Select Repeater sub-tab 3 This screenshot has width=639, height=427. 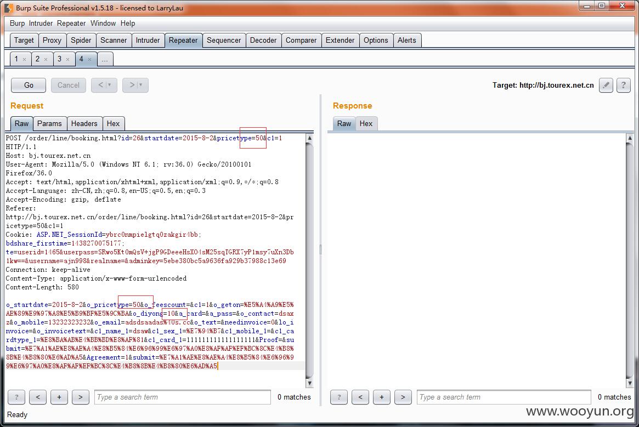coord(59,59)
